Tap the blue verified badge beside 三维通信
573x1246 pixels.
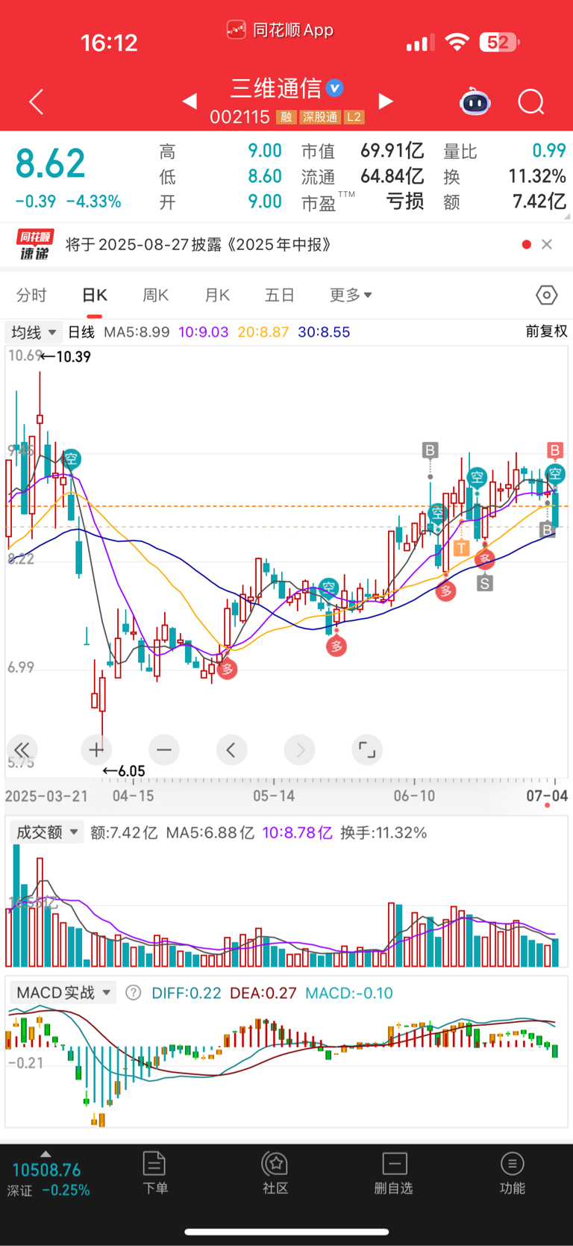point(336,88)
